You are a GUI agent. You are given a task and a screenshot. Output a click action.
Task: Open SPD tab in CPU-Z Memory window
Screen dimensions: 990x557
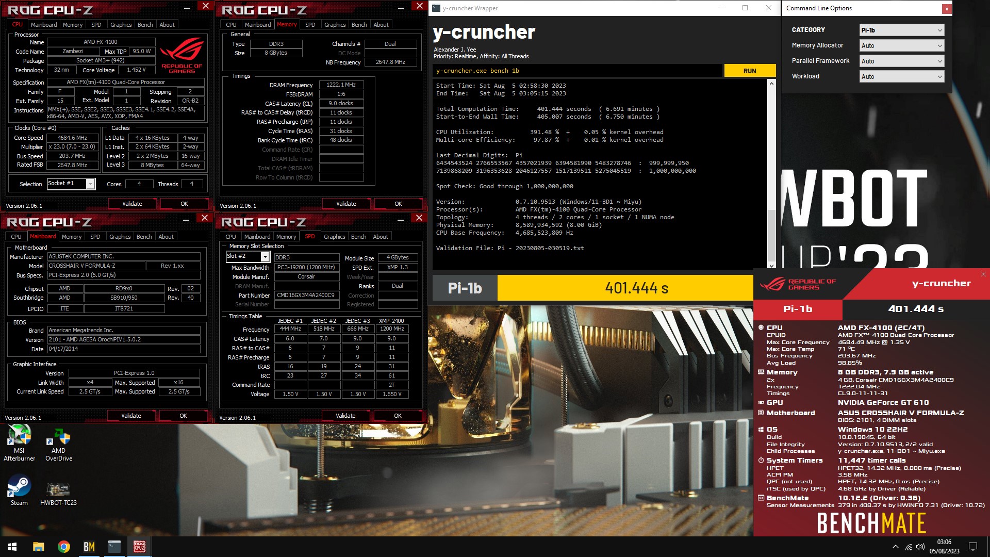[x=310, y=25]
